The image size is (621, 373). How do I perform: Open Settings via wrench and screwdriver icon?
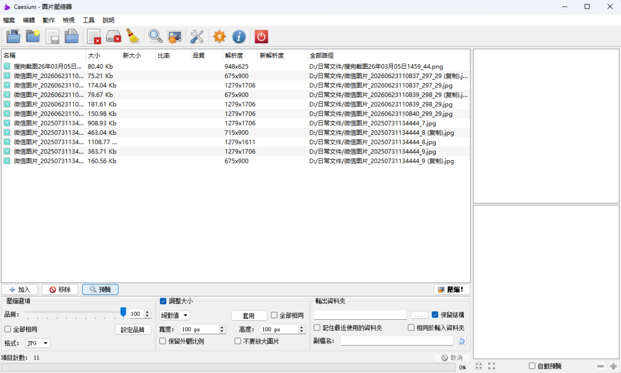[197, 36]
